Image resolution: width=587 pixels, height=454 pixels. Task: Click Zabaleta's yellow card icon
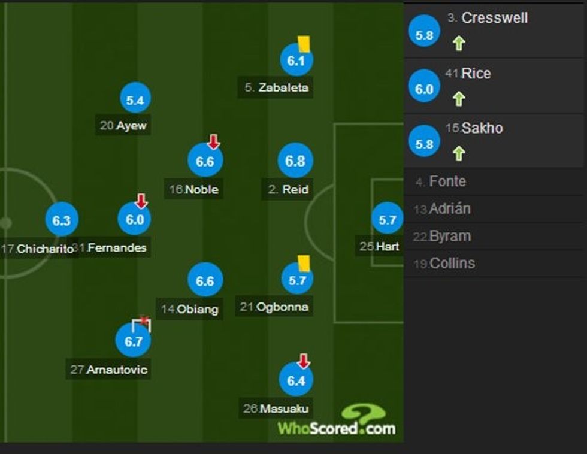pyautogui.click(x=304, y=44)
